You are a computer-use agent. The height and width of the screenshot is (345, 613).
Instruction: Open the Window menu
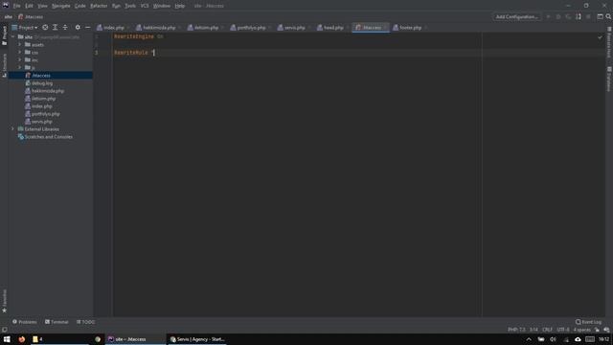(162, 6)
